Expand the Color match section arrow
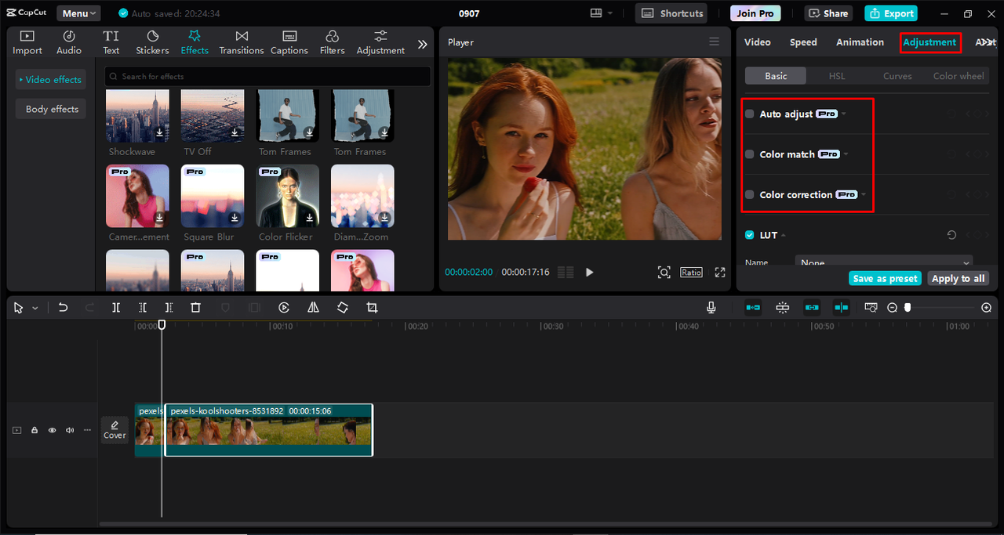 [x=846, y=154]
